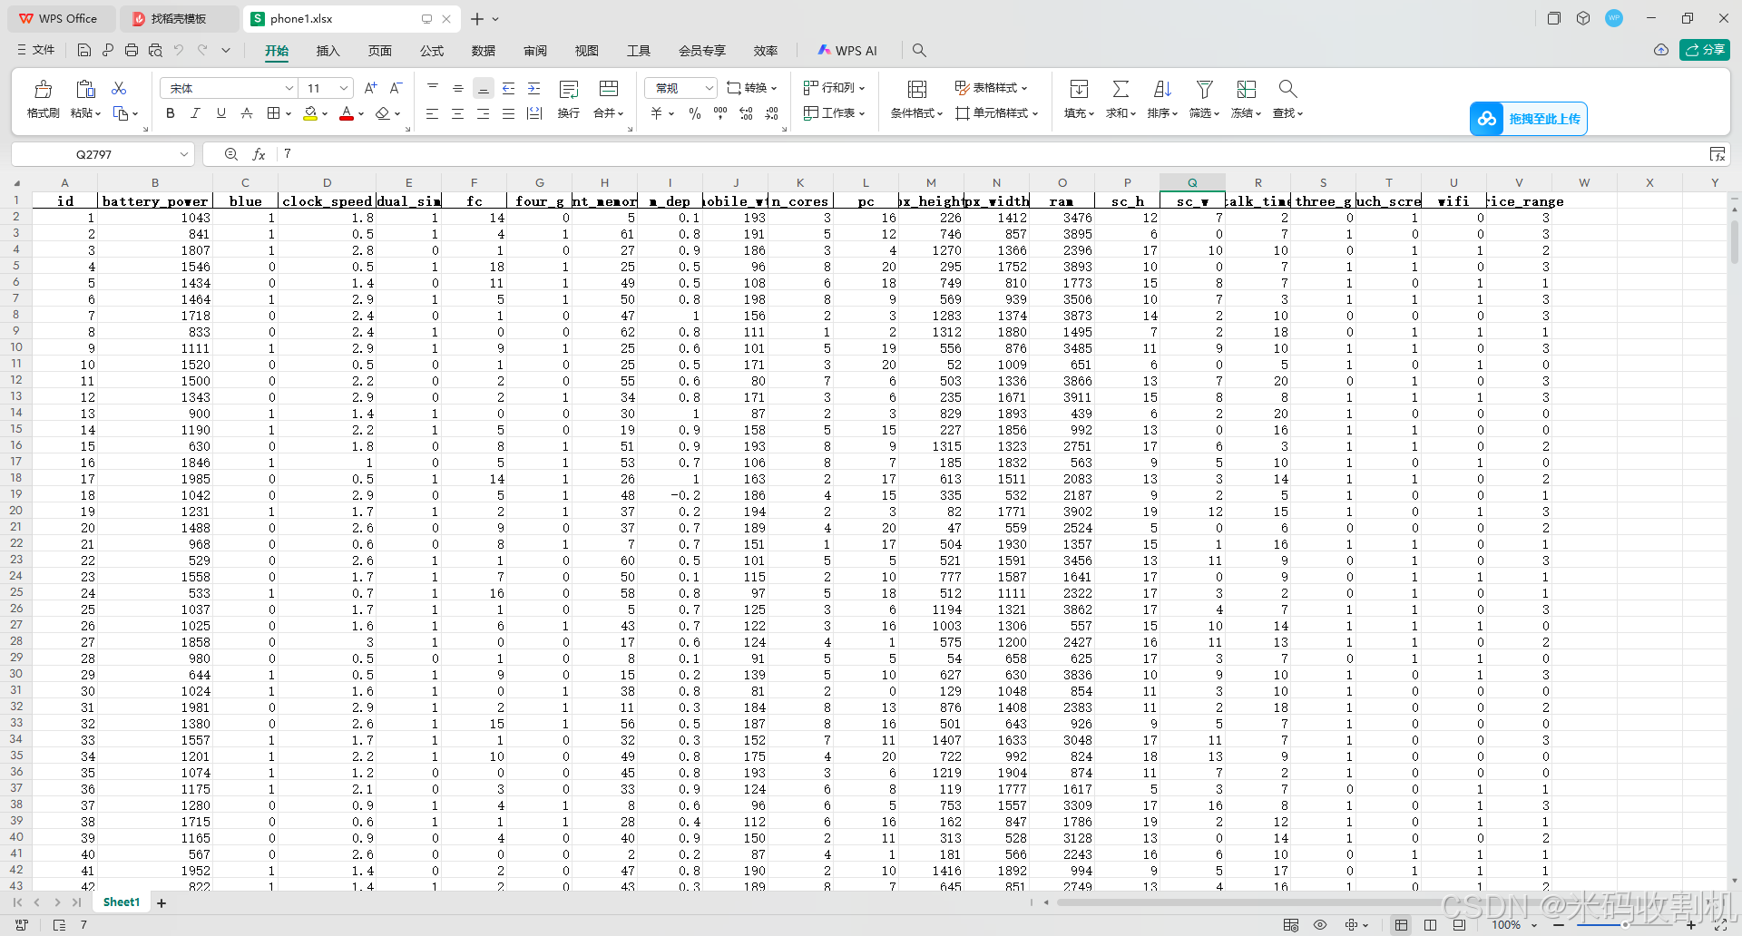Viewport: 1742px width, 936px height.
Task: Click the search icon beside WPS AI
Action: pos(919,51)
